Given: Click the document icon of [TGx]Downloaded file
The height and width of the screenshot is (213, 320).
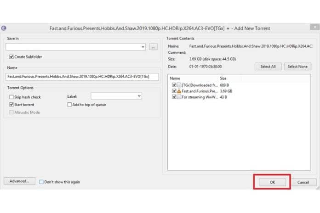Looking at the screenshot, I should click(179, 85).
